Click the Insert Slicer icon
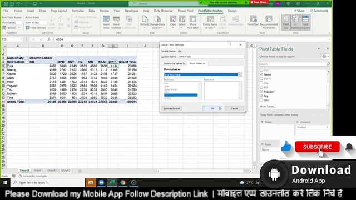Viewport: 356px width, 200px height. point(106,22)
